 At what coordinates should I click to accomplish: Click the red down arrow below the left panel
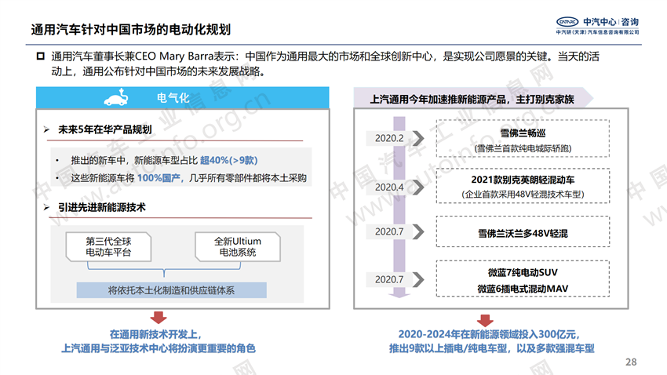pos(159,317)
